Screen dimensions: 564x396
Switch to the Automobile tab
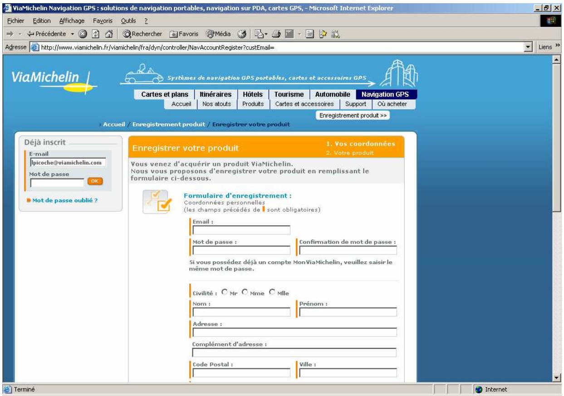coord(333,94)
